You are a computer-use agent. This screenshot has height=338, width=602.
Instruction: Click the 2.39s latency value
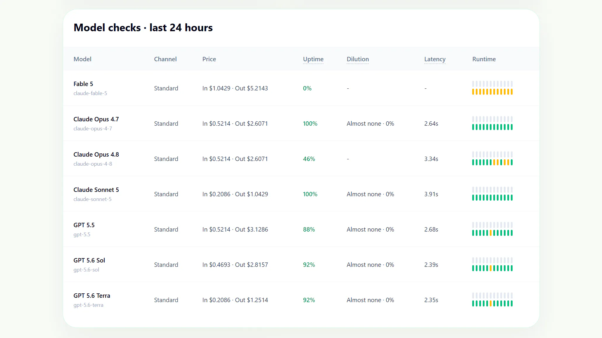point(431,265)
